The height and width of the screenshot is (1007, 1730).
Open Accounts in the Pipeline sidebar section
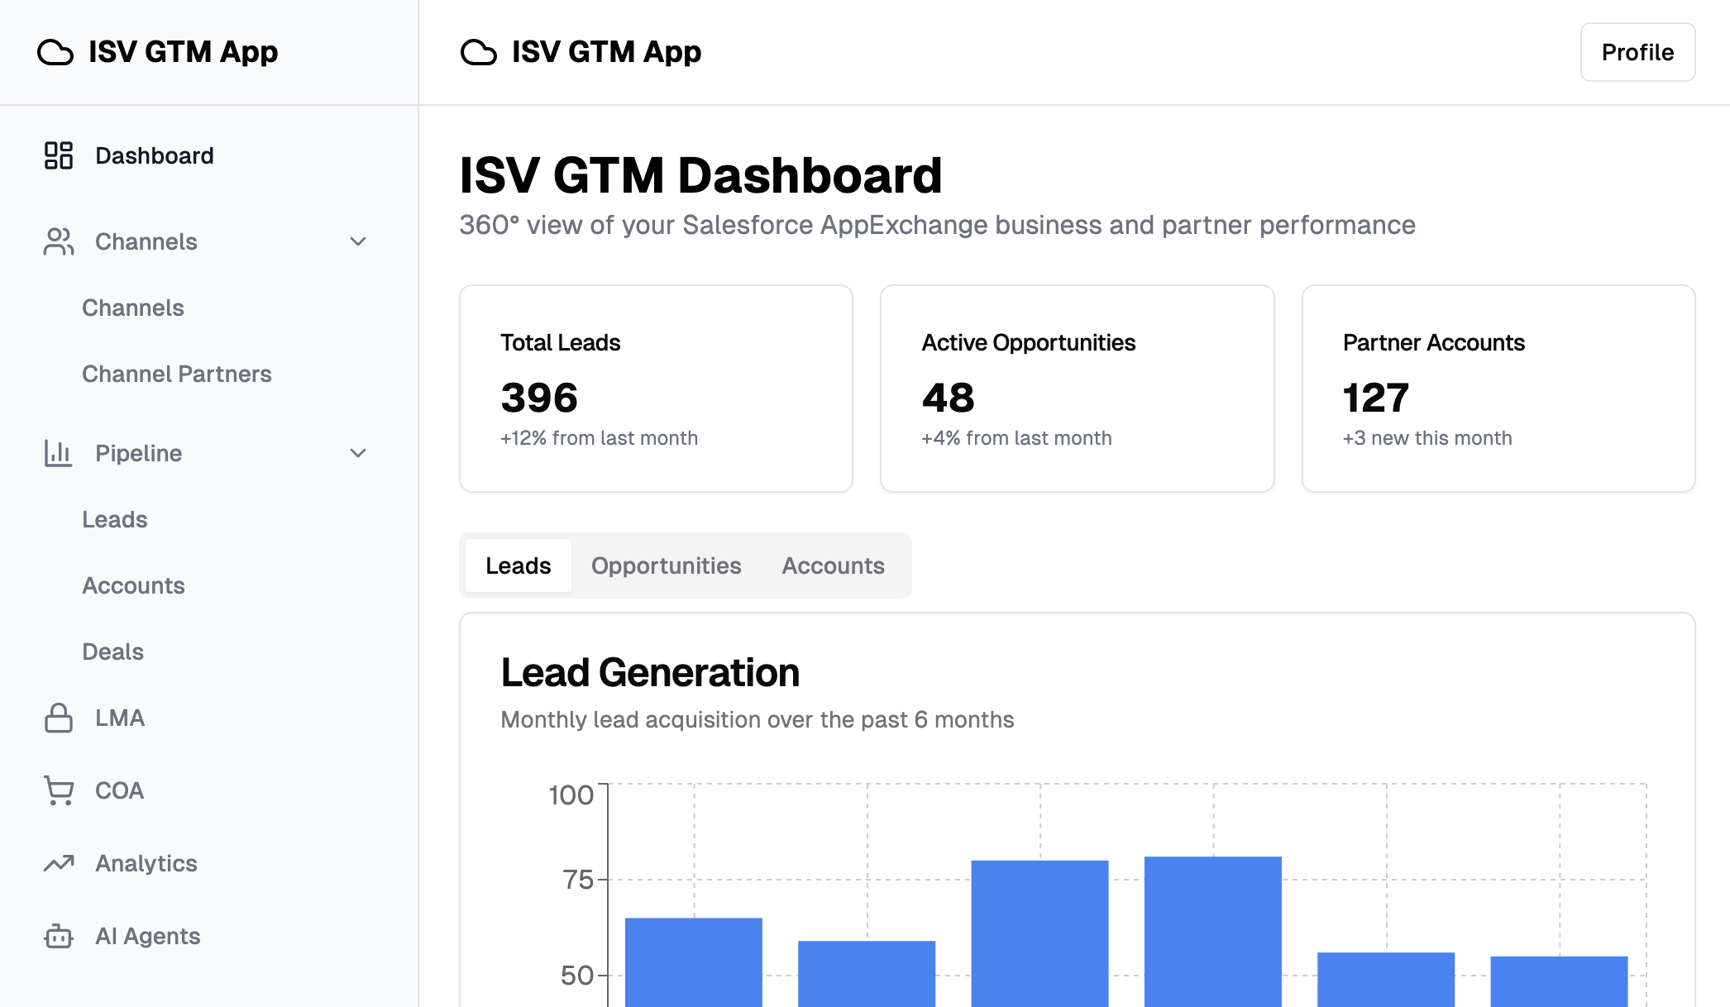pos(134,585)
